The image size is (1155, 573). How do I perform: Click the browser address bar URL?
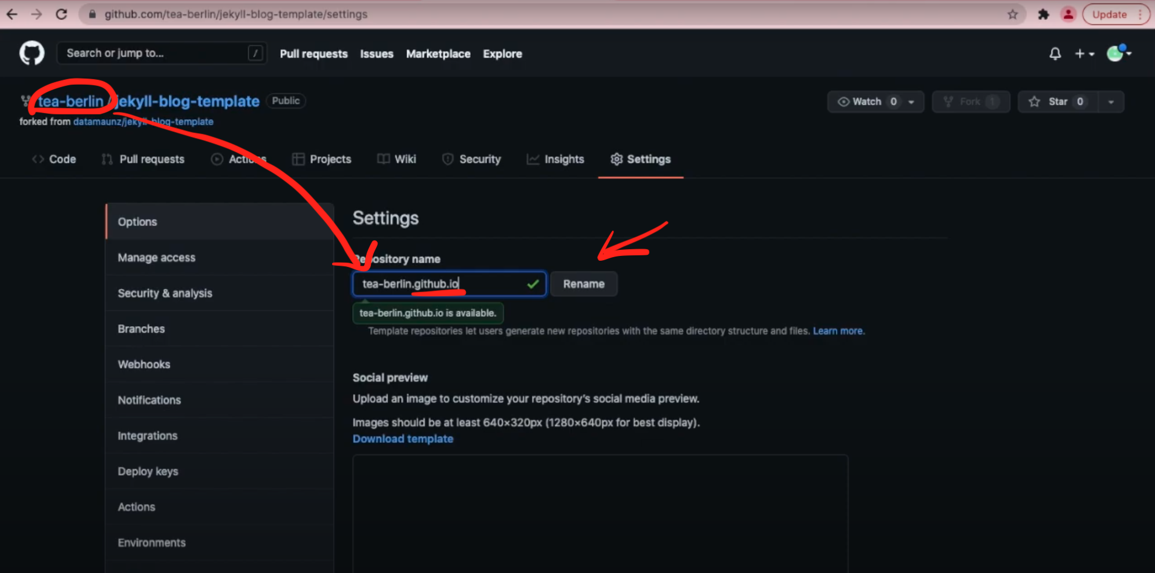click(x=236, y=14)
